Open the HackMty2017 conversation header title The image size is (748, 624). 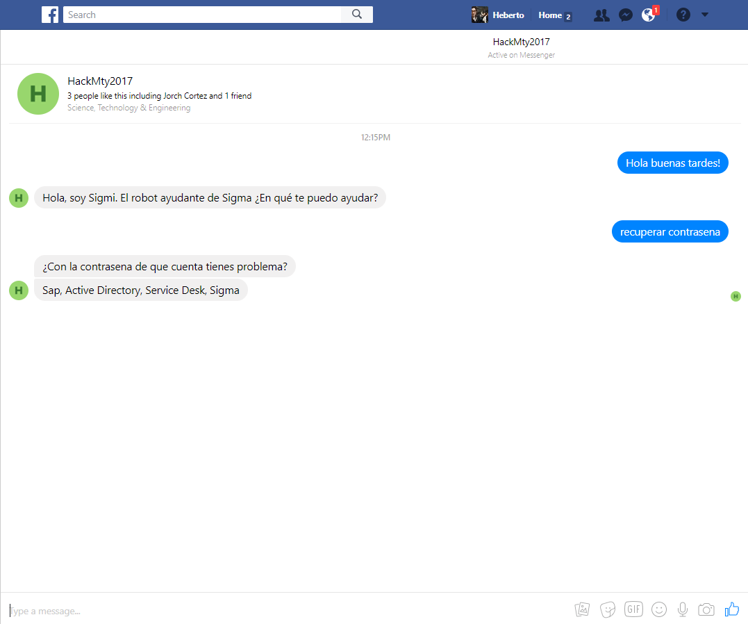[521, 42]
